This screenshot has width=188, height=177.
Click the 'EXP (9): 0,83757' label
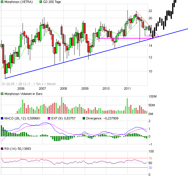(x=63, y=118)
